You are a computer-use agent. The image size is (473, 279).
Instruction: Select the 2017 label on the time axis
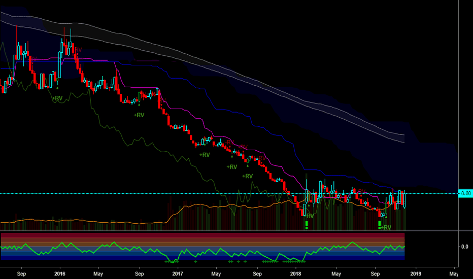(x=178, y=273)
